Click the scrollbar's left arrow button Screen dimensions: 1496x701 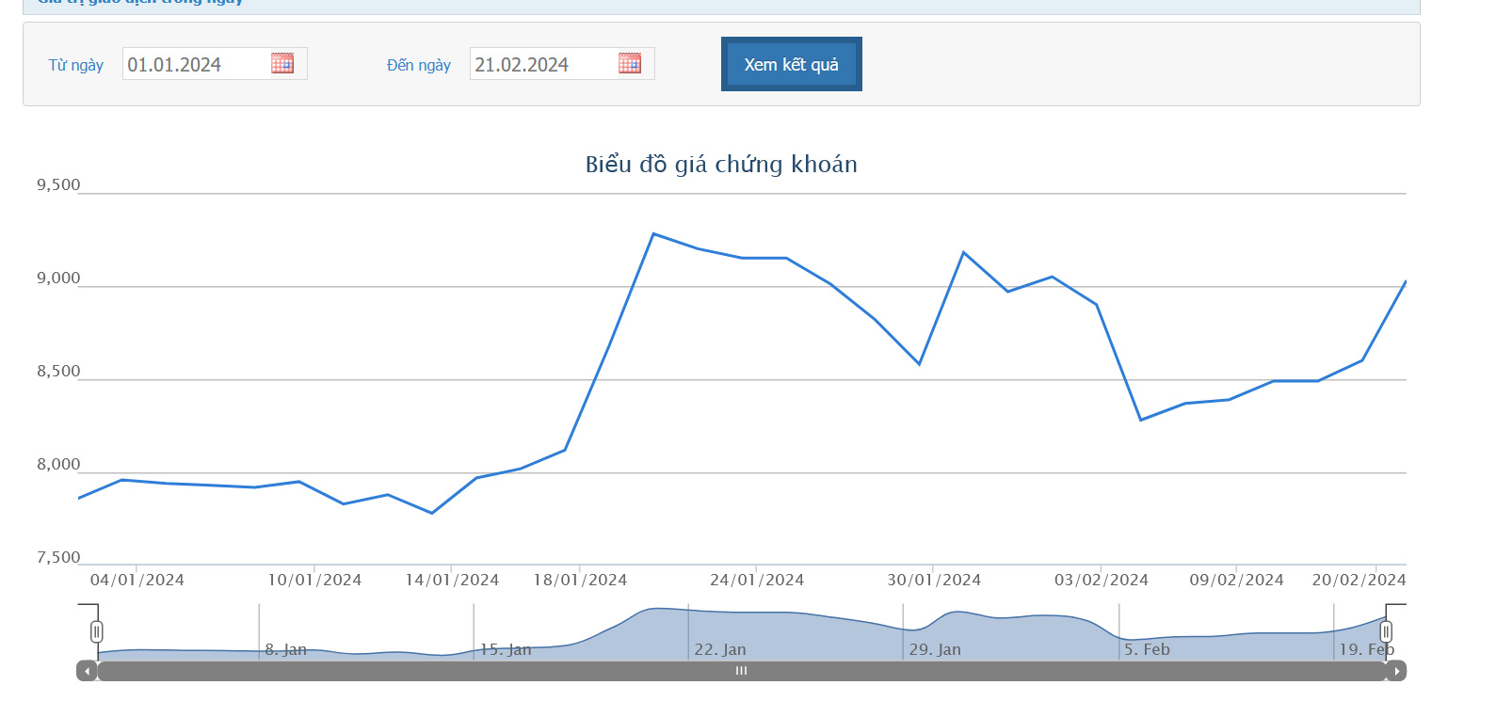coord(87,671)
